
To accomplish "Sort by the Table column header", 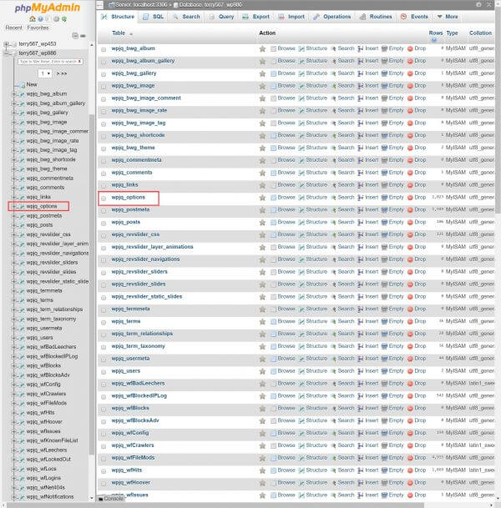I will (119, 33).
